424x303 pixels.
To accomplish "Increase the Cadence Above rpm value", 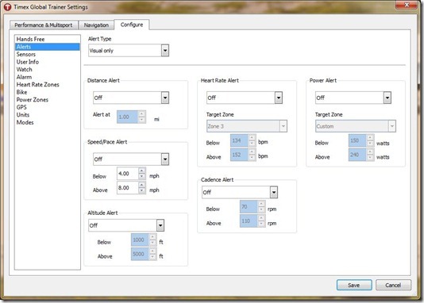I will pyautogui.click(x=261, y=218).
